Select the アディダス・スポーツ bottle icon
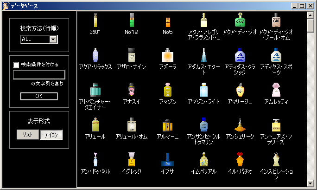The width and height of the screenshot is (317, 190). click(x=276, y=55)
